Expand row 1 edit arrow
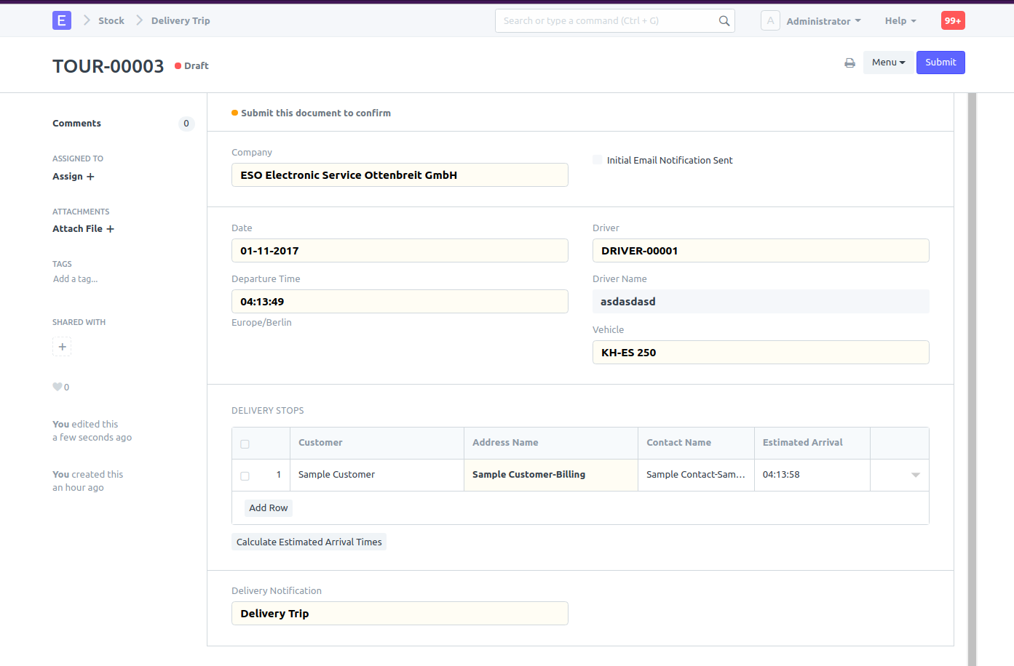This screenshot has height=666, width=1014. click(915, 475)
